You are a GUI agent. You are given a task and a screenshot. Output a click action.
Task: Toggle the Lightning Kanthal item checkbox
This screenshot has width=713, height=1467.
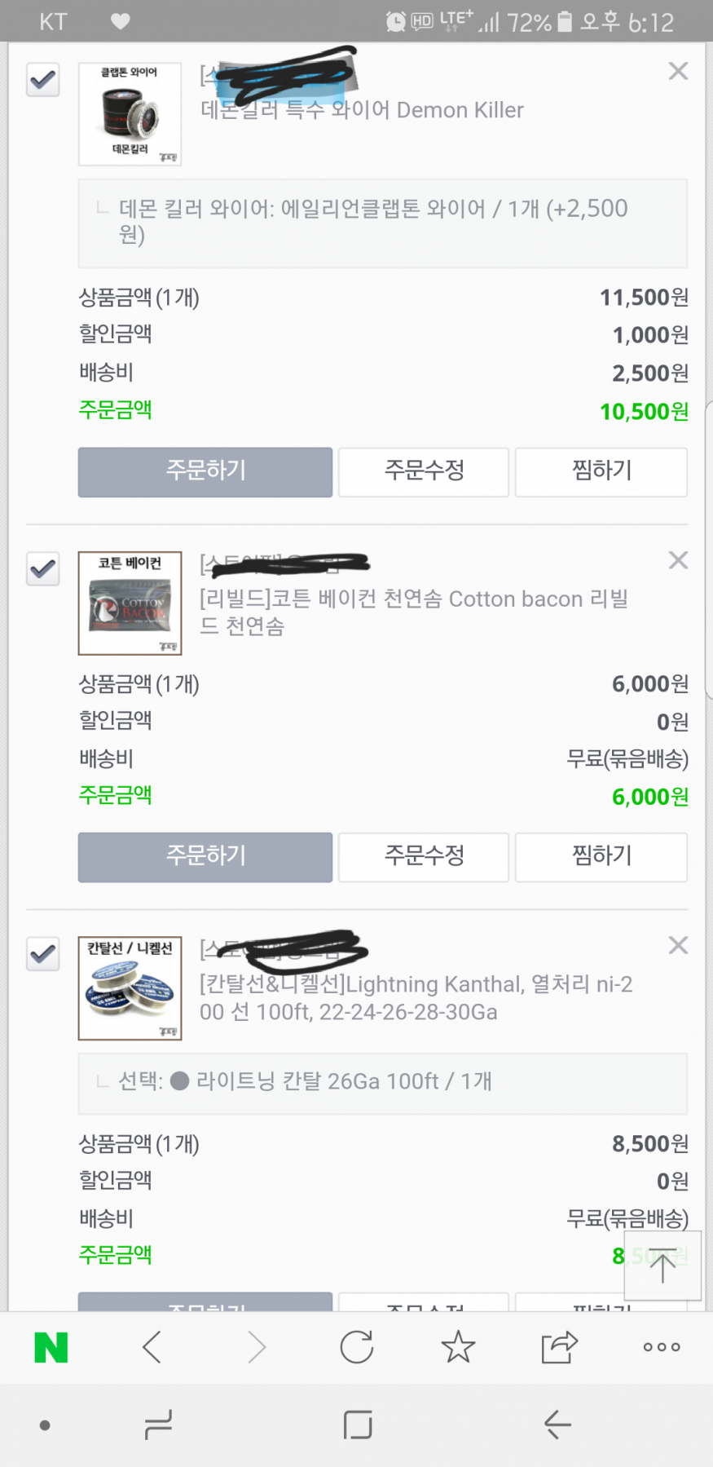(43, 953)
